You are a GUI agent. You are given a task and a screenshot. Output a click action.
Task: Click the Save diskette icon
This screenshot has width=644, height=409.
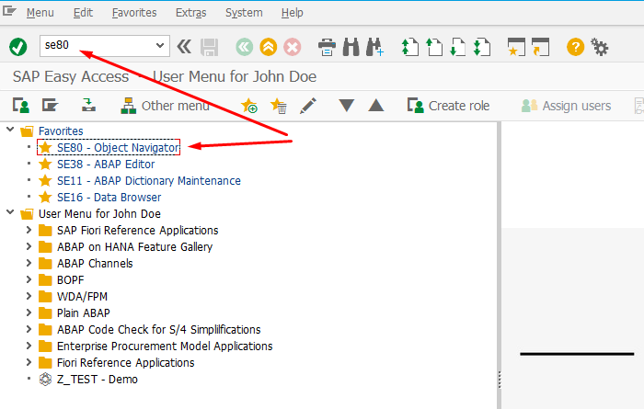[x=209, y=47]
